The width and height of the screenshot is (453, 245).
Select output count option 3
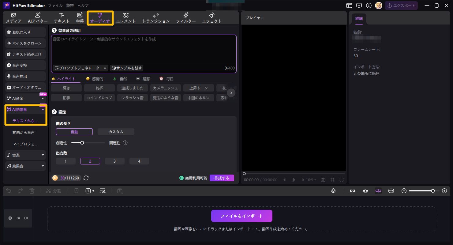point(114,161)
